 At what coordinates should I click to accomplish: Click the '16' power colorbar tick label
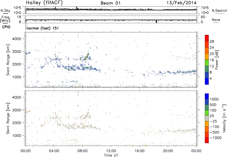(x=212, y=60)
